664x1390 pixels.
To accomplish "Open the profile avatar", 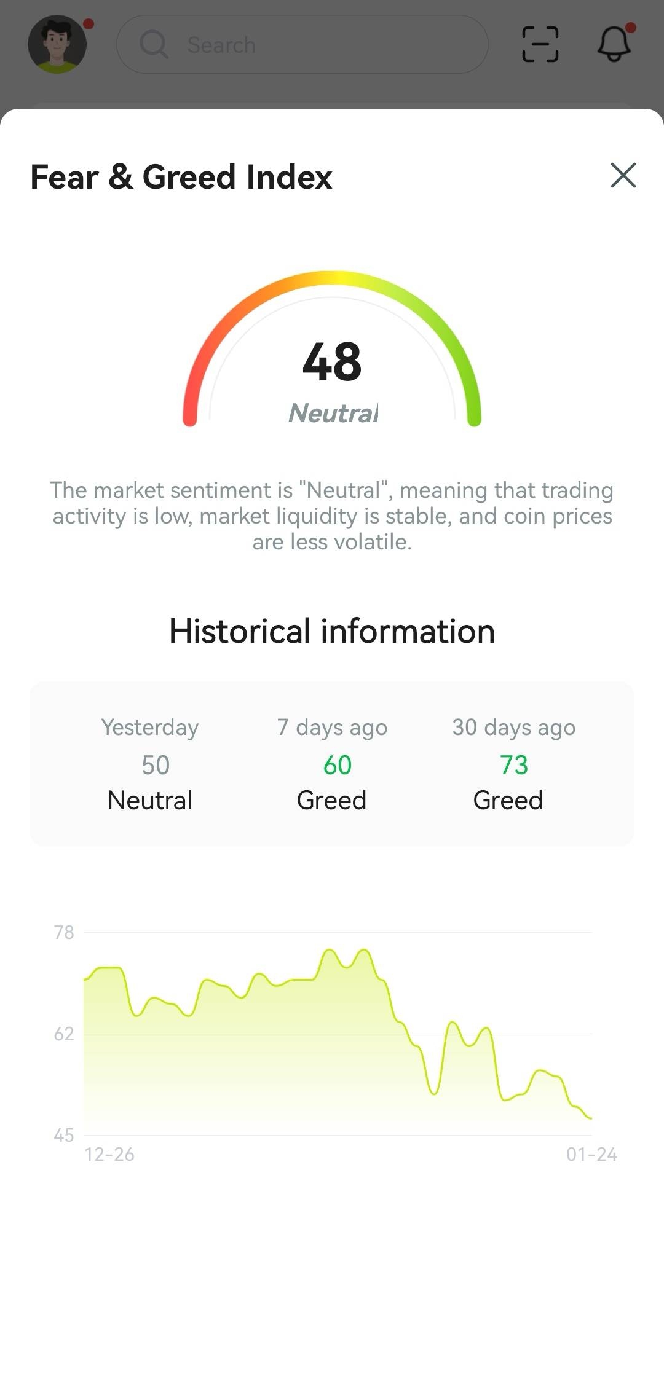I will 57,44.
